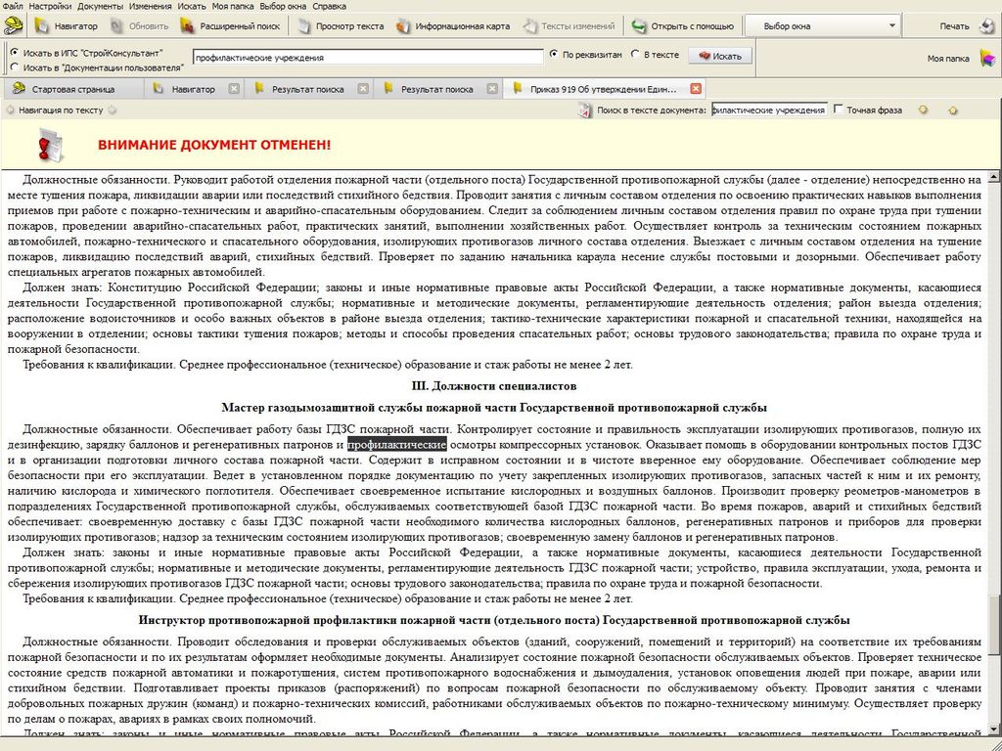Click the Искать search button

(720, 56)
